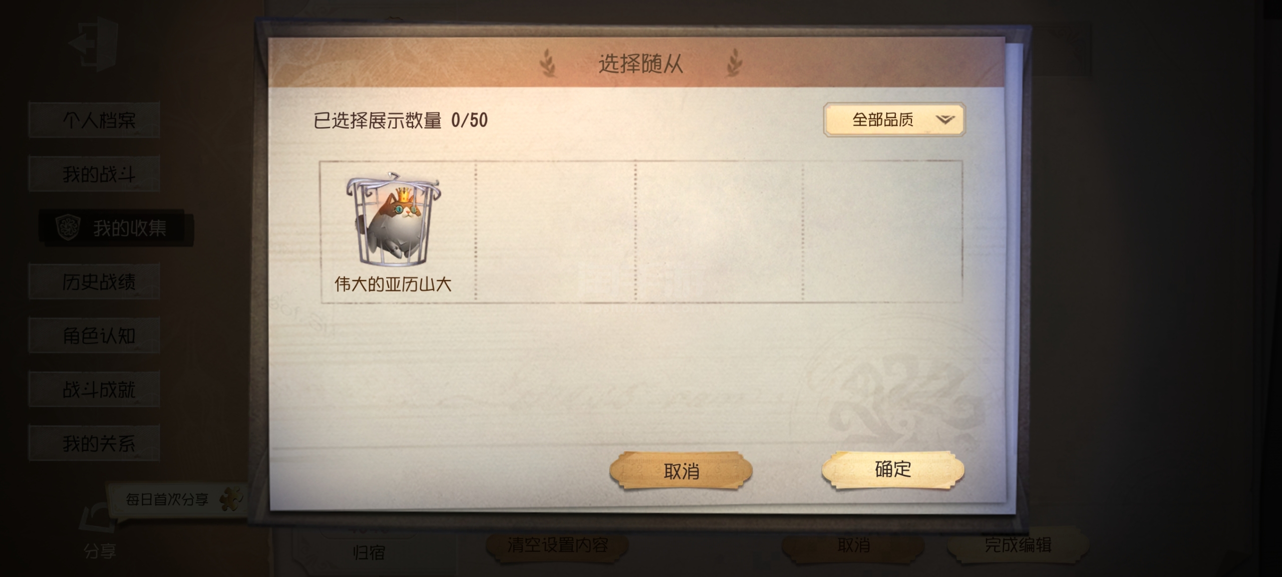Click the shield emblem icon beside 我的收集

[68, 227]
